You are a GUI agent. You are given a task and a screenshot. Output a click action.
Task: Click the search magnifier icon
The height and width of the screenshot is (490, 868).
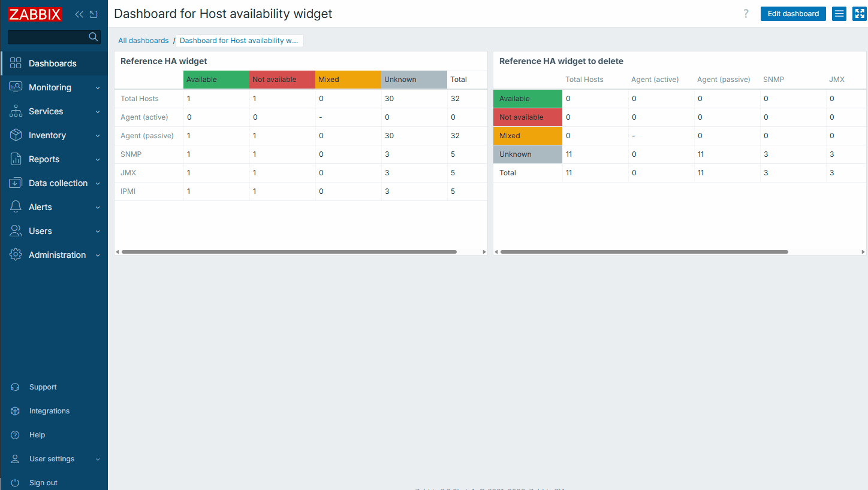(94, 37)
